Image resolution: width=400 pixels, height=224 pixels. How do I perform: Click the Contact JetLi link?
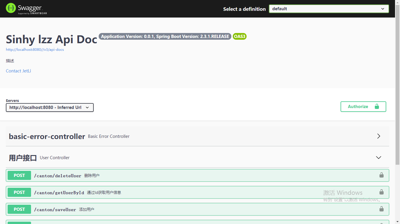[x=18, y=71]
